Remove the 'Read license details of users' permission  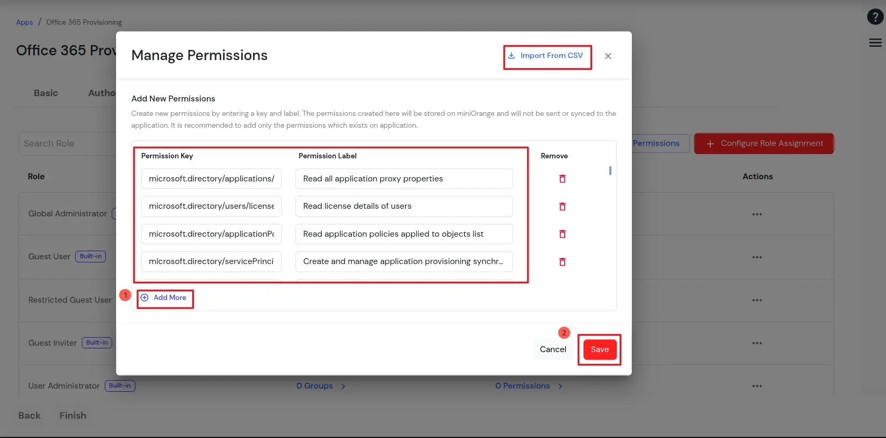562,207
